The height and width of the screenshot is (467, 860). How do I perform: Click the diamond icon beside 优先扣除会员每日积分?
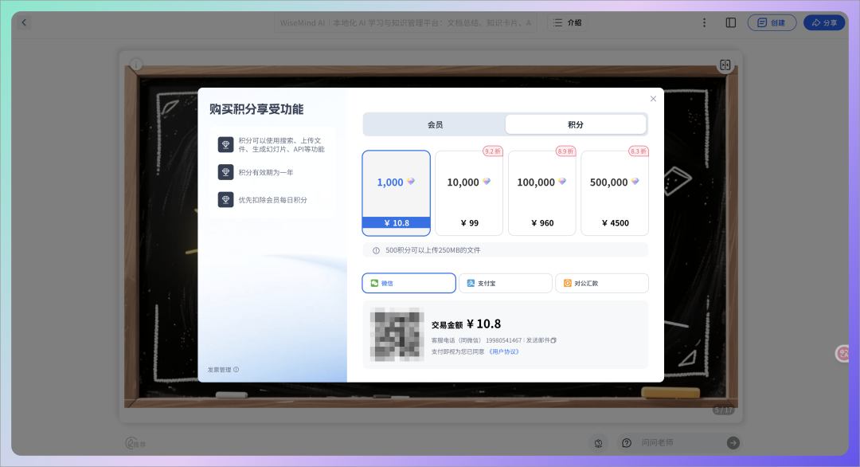tap(225, 200)
